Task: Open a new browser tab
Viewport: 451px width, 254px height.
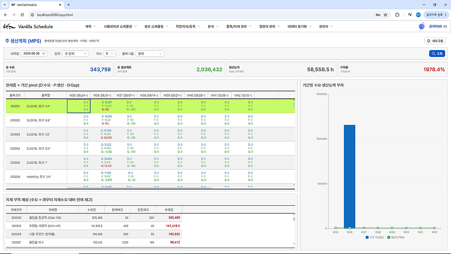Action: pos(68,5)
